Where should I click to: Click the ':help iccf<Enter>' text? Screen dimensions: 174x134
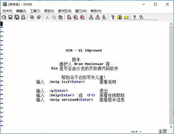coord(67,82)
